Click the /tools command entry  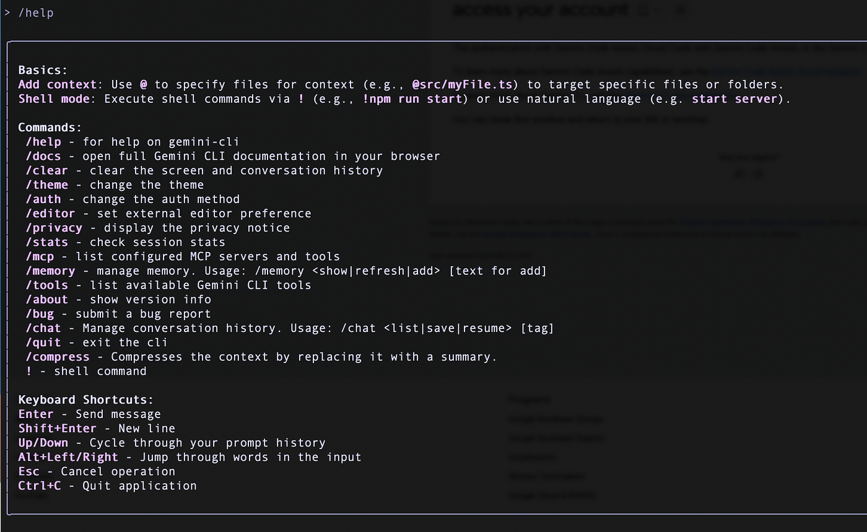[x=168, y=285]
